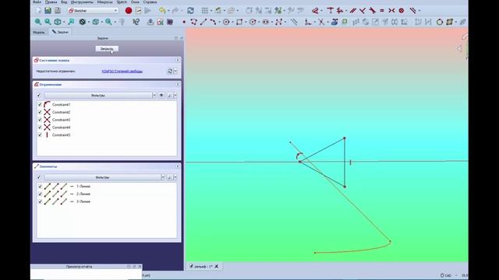
Task: Click the What's This help cursor icon
Action: click(x=136, y=22)
